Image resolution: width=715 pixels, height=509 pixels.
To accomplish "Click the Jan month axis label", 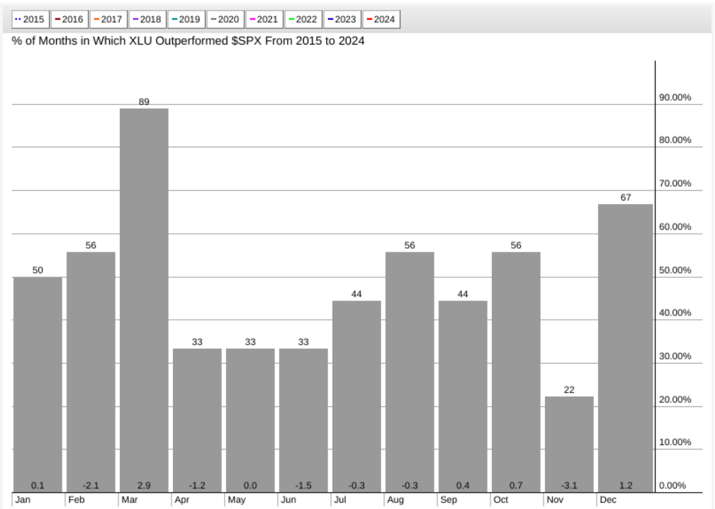I will click(23, 500).
